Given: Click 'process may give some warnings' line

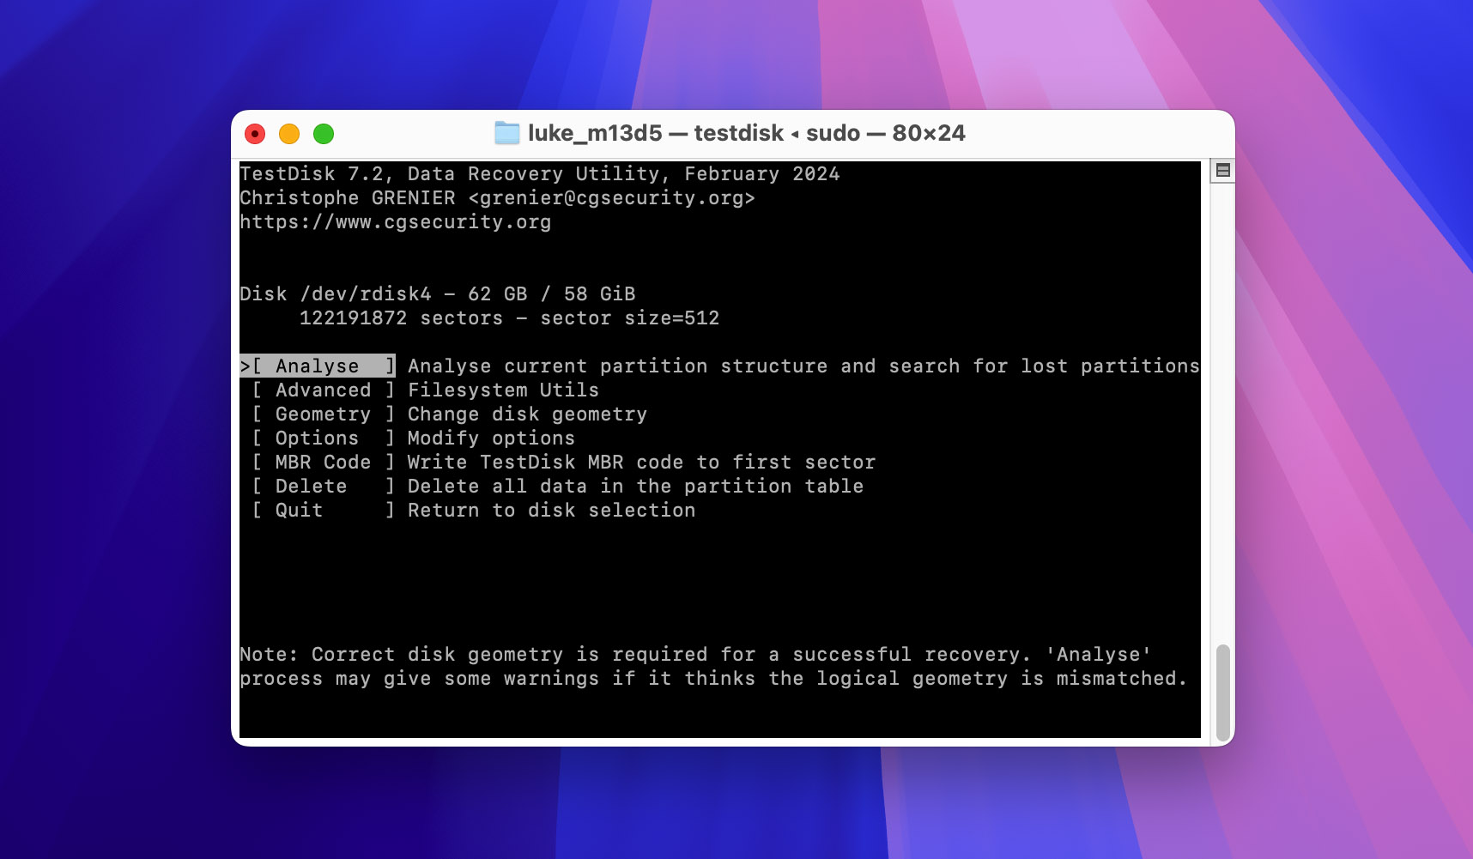Looking at the screenshot, I should pos(714,678).
